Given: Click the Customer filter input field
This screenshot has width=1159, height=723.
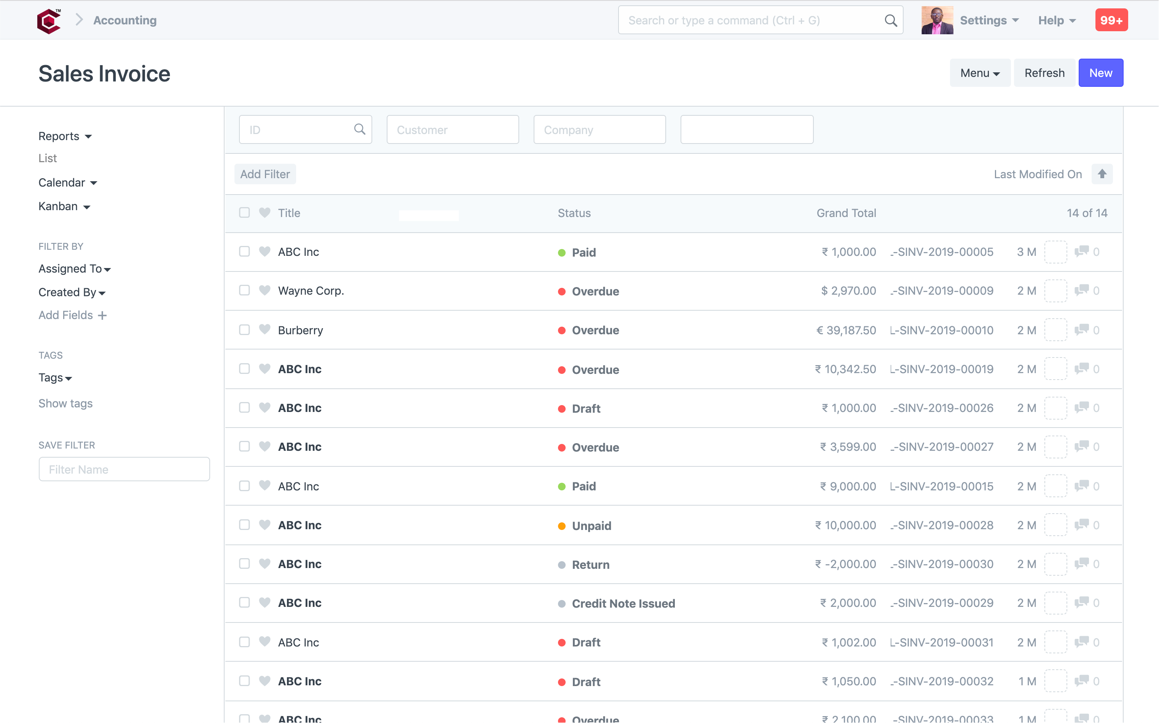Looking at the screenshot, I should pos(452,129).
